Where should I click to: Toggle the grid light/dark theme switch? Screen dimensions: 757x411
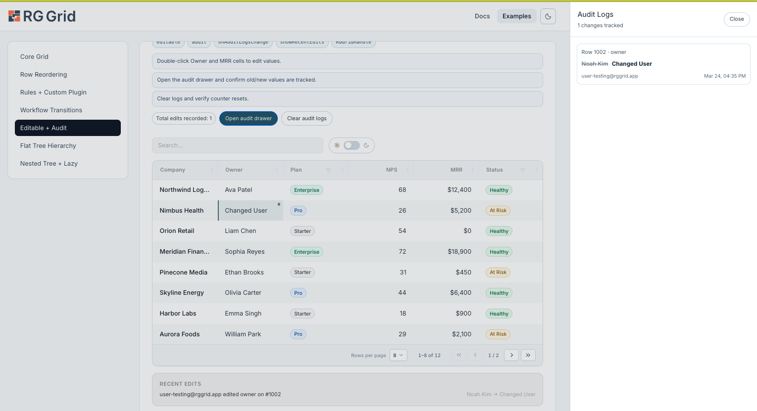(352, 145)
